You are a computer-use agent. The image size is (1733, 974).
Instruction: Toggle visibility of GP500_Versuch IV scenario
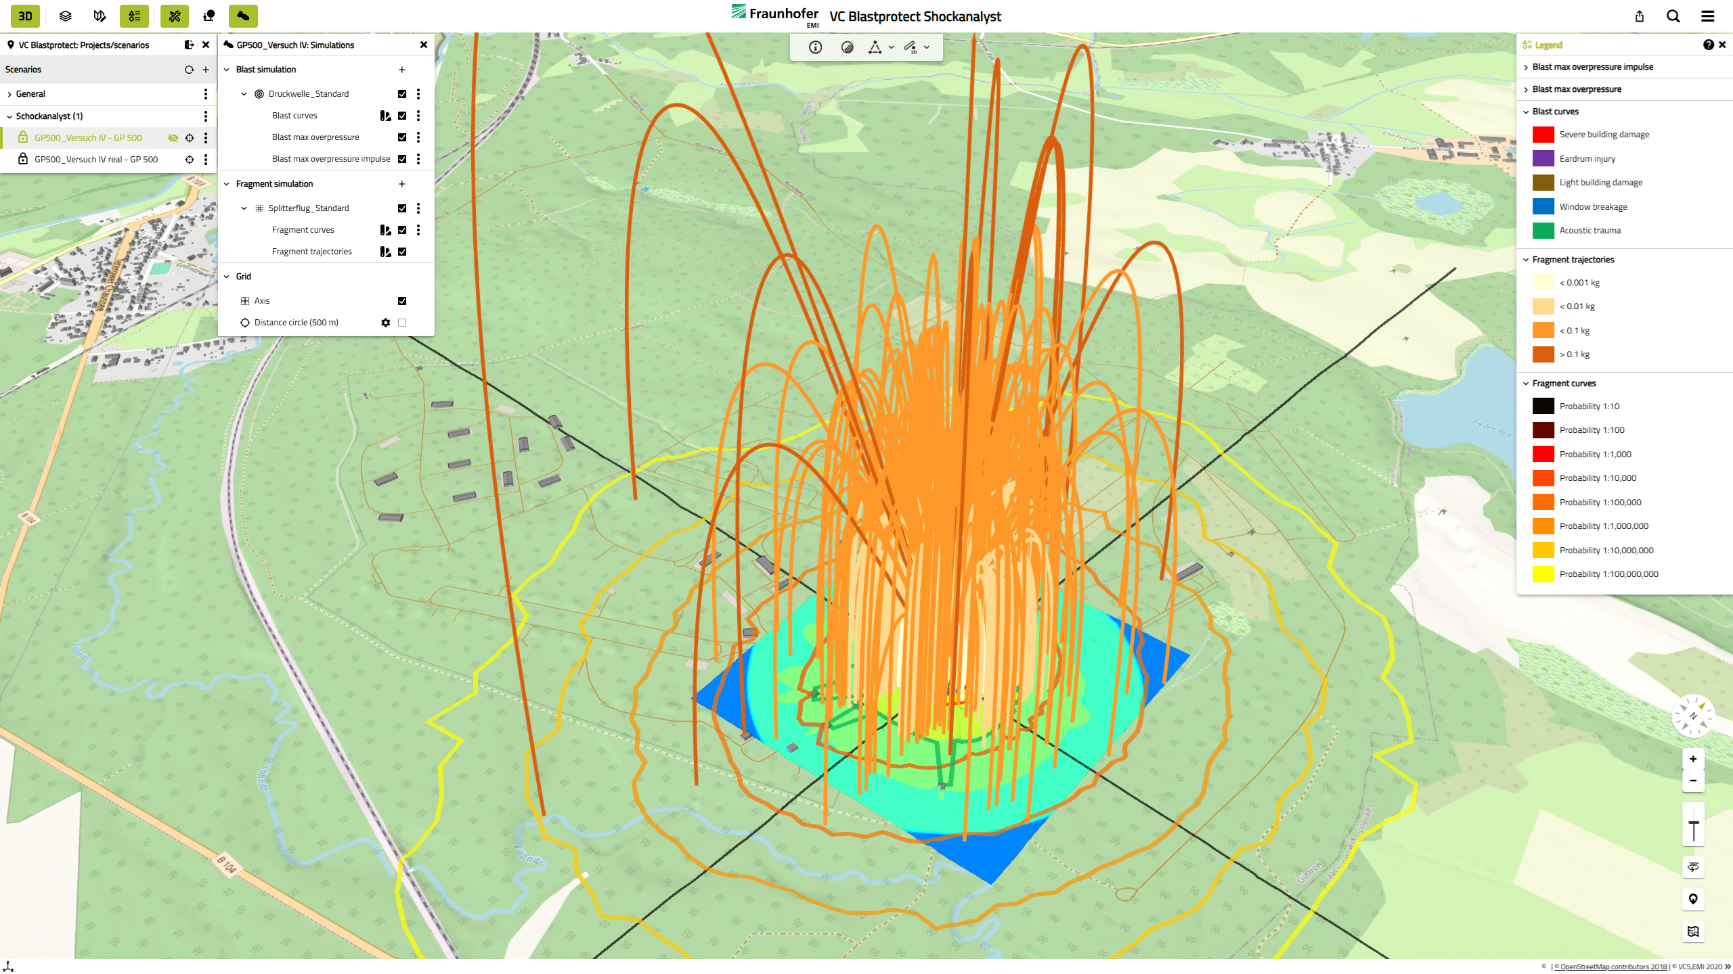[173, 138]
